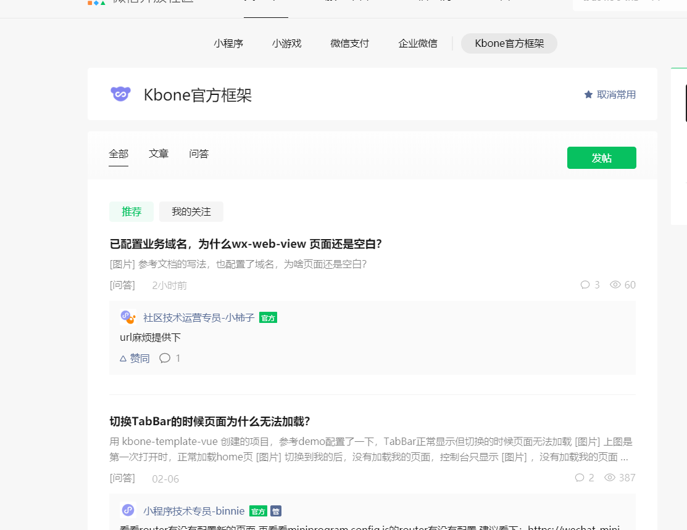Click the comment icon showing 3

coord(585,285)
